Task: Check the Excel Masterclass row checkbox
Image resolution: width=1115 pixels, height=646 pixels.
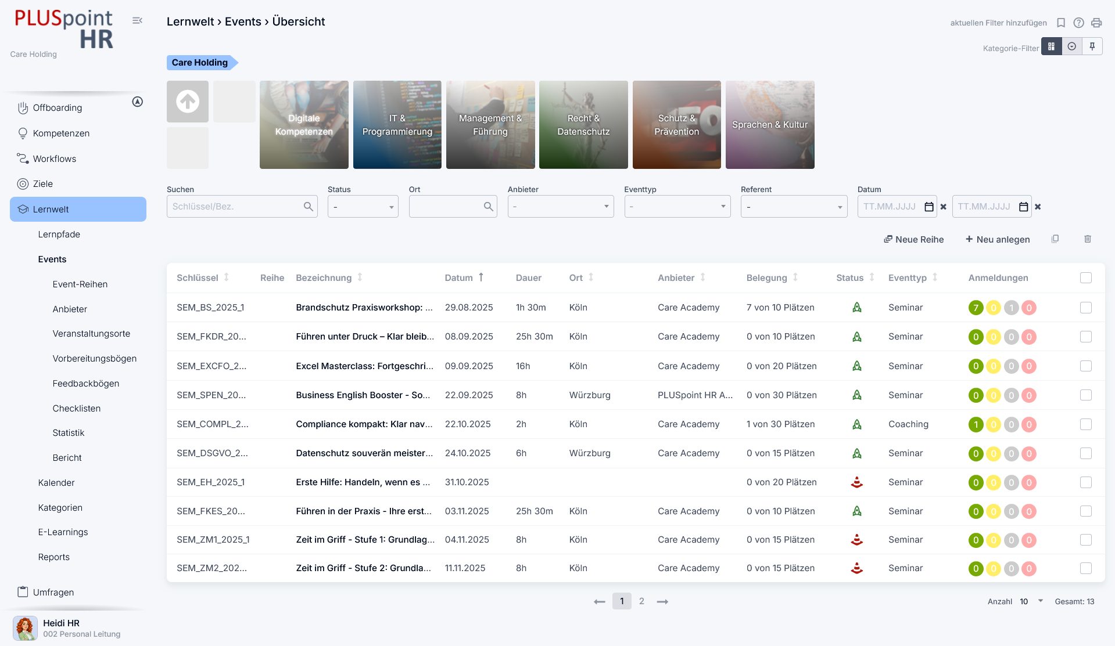Action: point(1086,366)
